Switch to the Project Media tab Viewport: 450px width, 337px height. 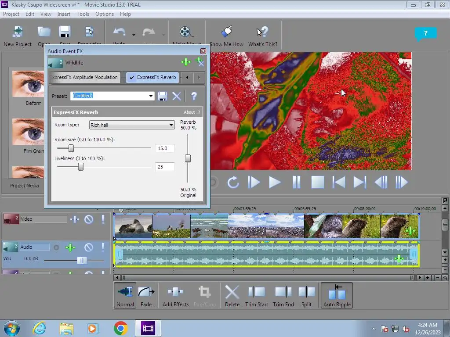(x=25, y=186)
